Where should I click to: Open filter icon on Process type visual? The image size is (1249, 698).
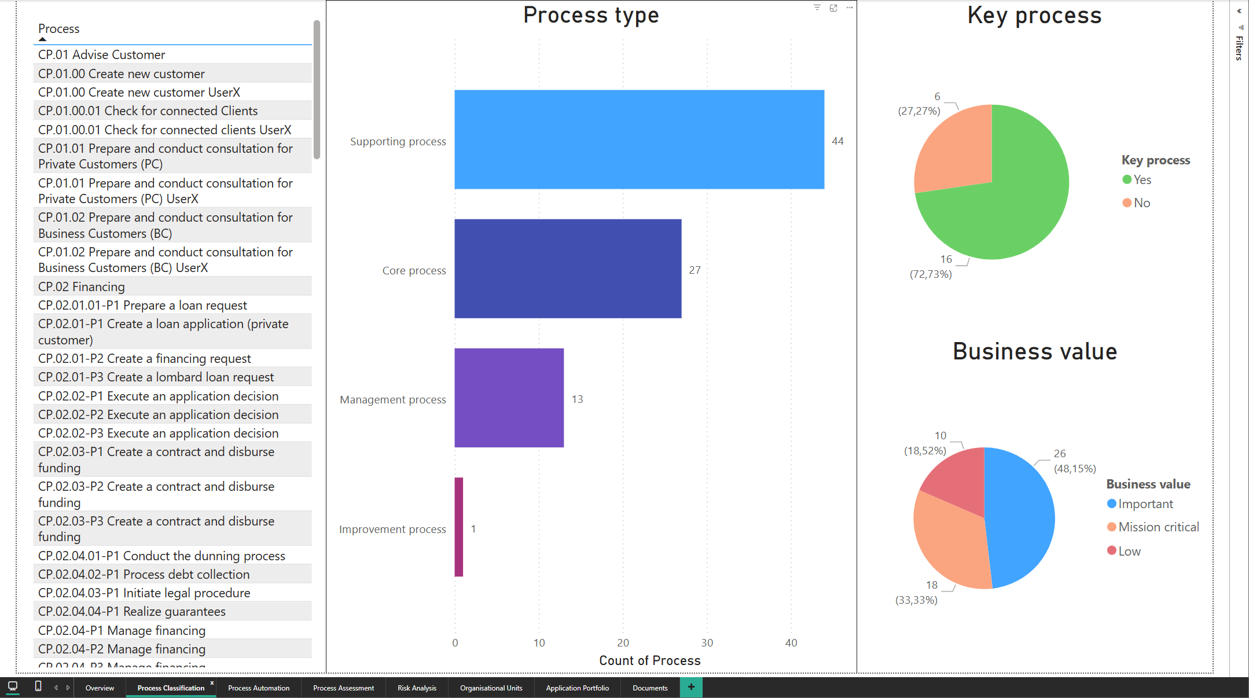[x=817, y=8]
